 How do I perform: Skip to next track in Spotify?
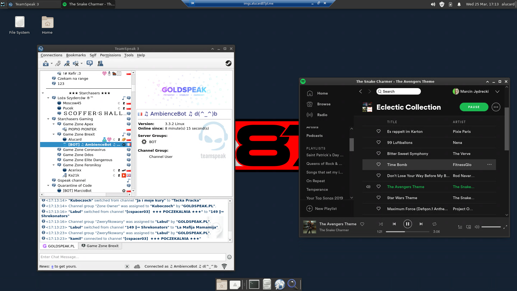pyautogui.click(x=421, y=224)
